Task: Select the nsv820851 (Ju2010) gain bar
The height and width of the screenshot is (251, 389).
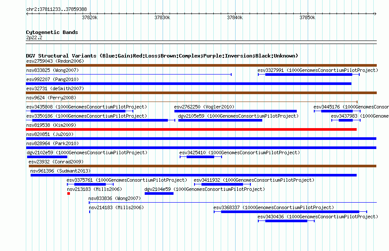Action: point(201,139)
